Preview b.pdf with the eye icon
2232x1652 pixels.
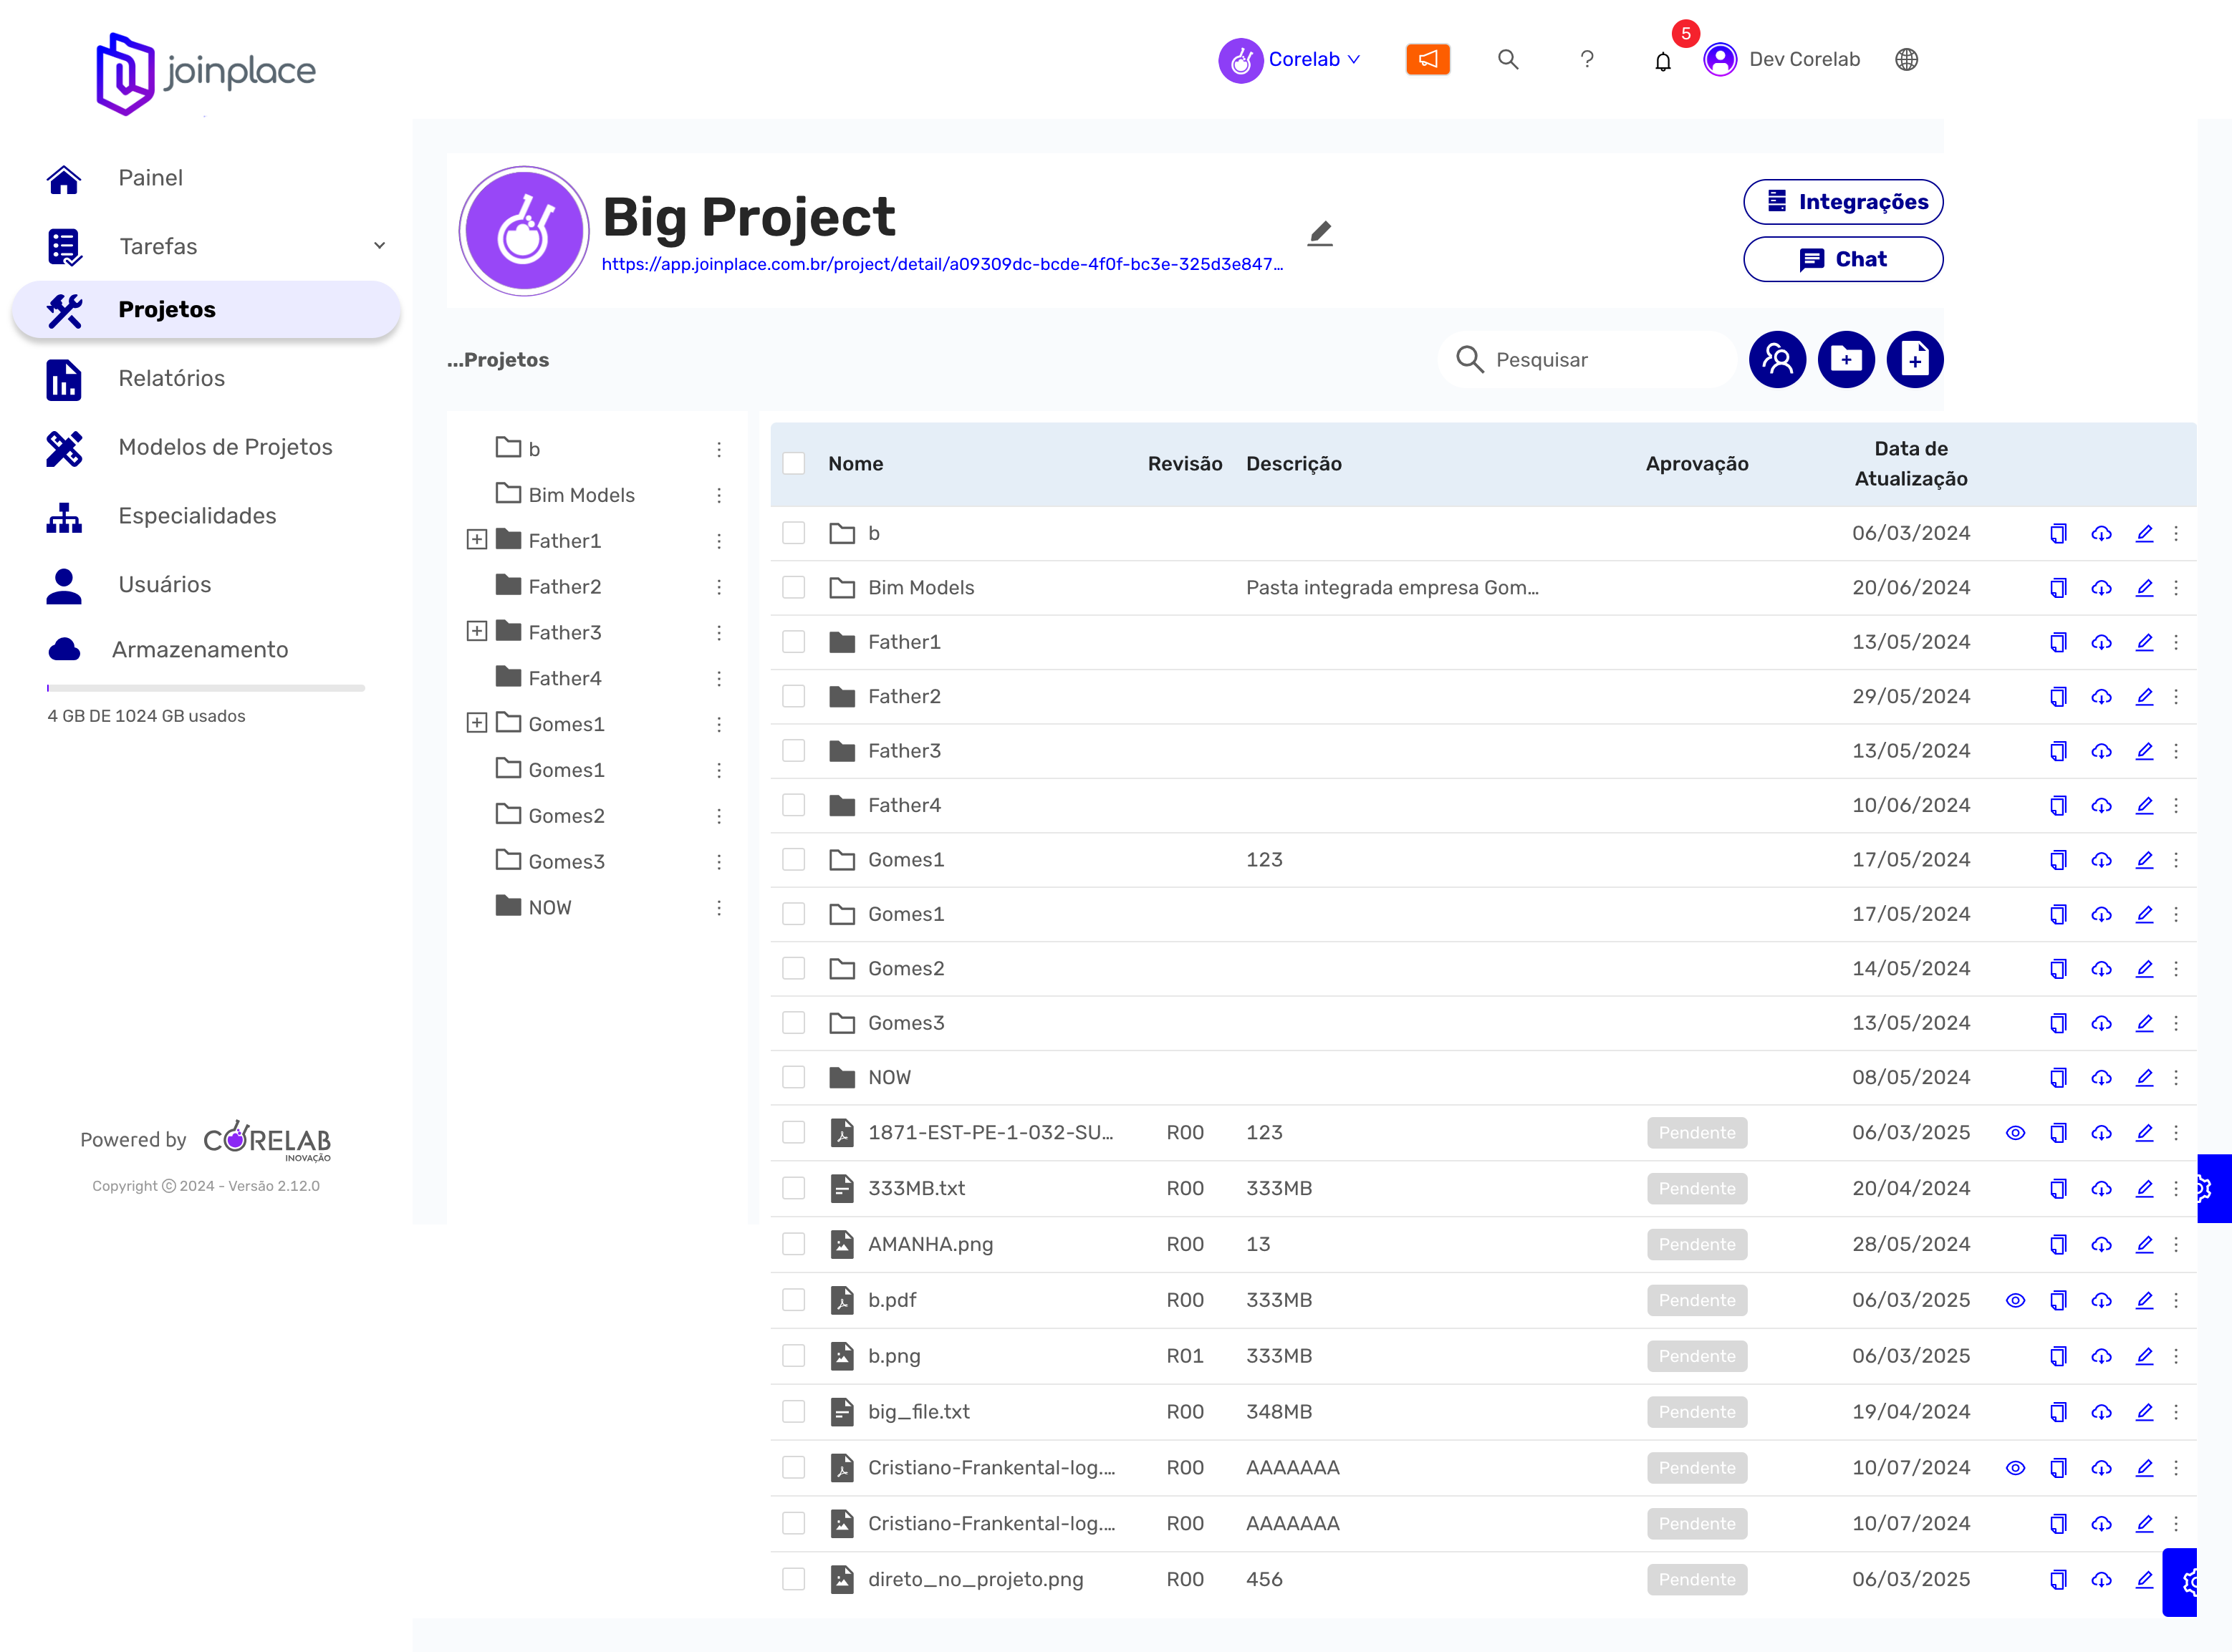2015,1300
